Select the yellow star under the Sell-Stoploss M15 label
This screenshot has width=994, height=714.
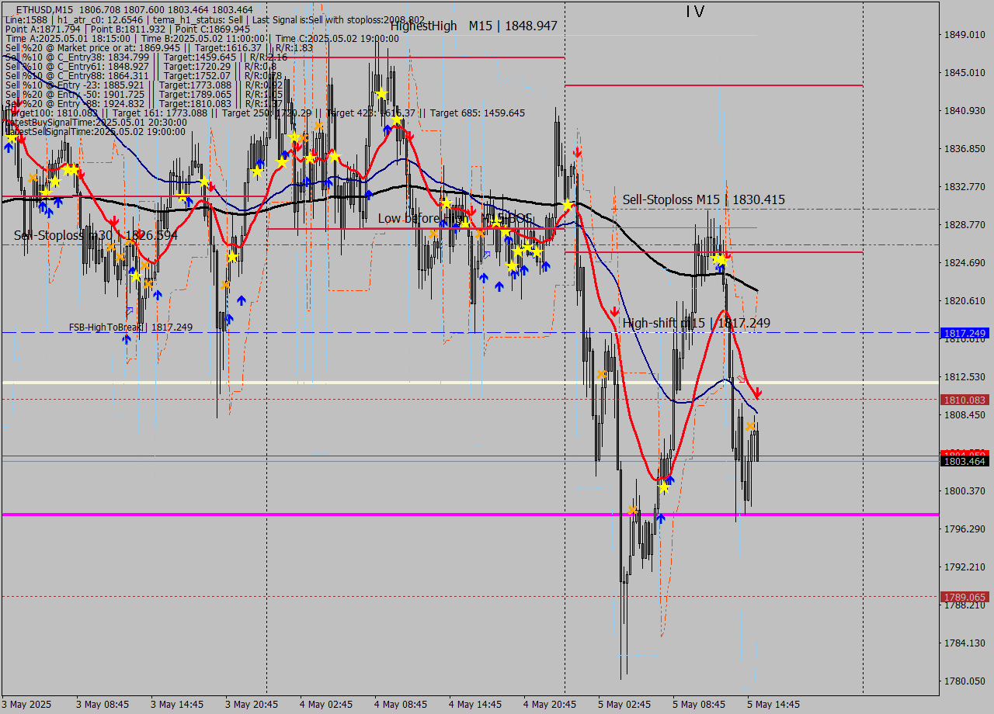point(720,258)
